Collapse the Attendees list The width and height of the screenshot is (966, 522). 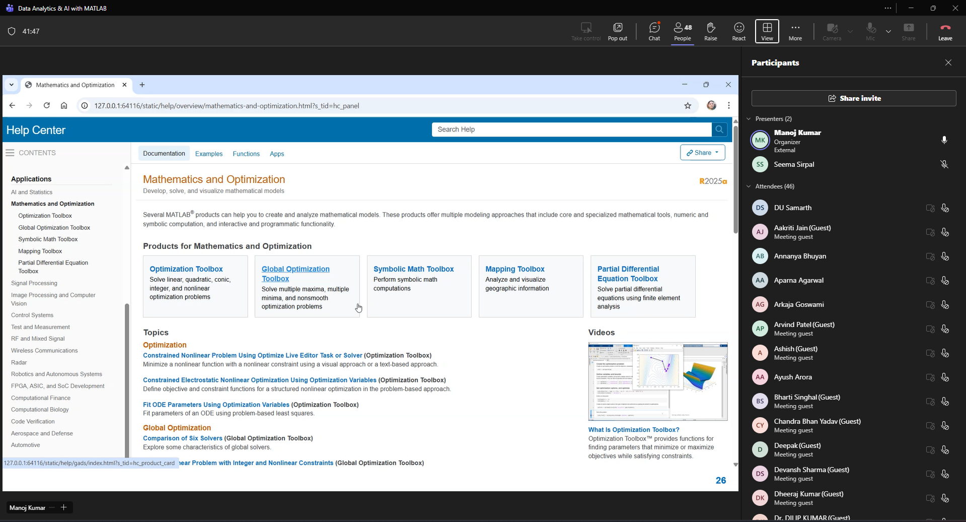tap(750, 186)
